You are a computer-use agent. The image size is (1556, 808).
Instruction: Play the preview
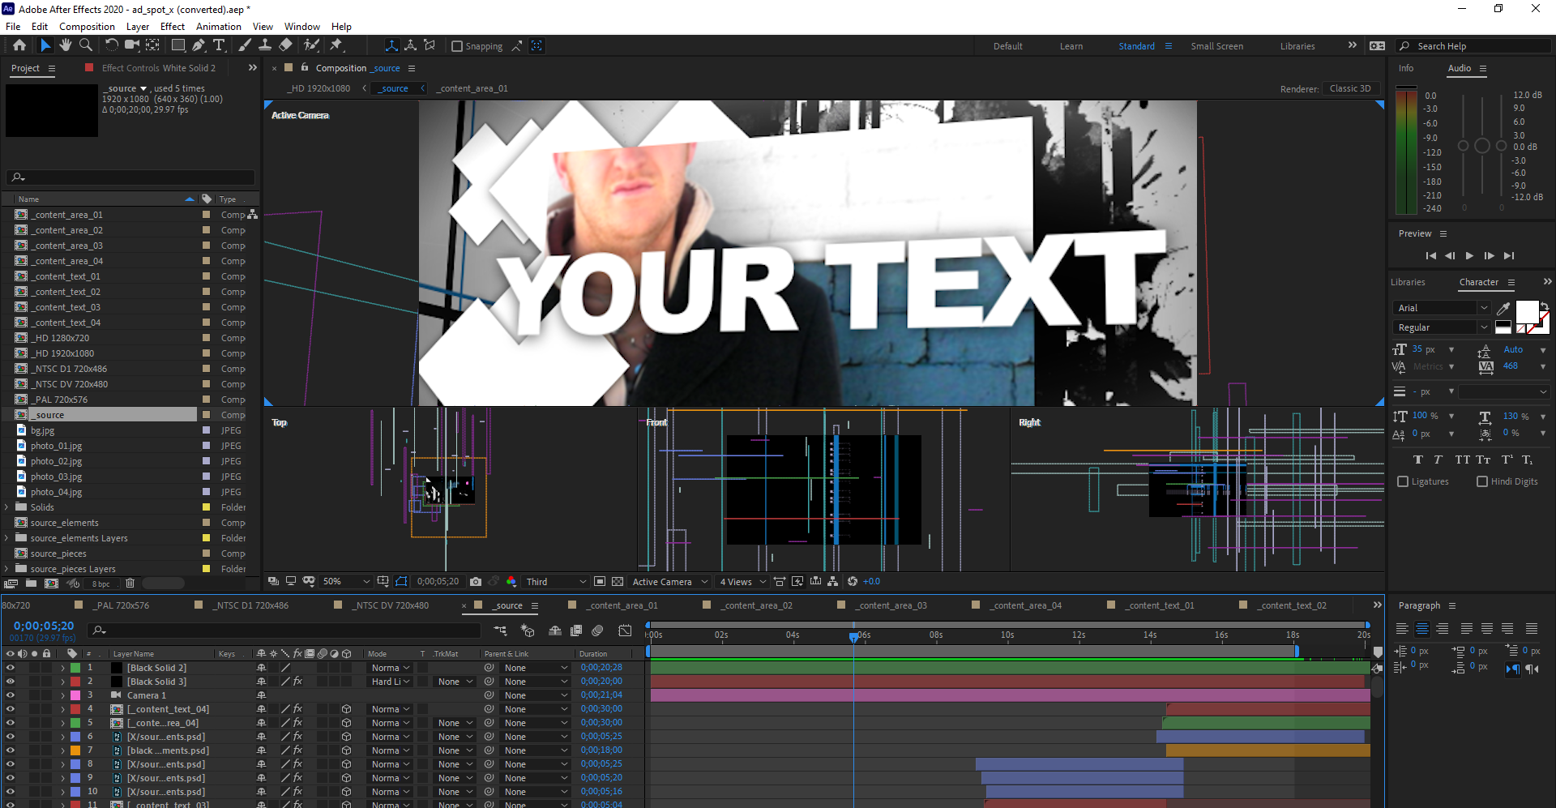pos(1469,255)
